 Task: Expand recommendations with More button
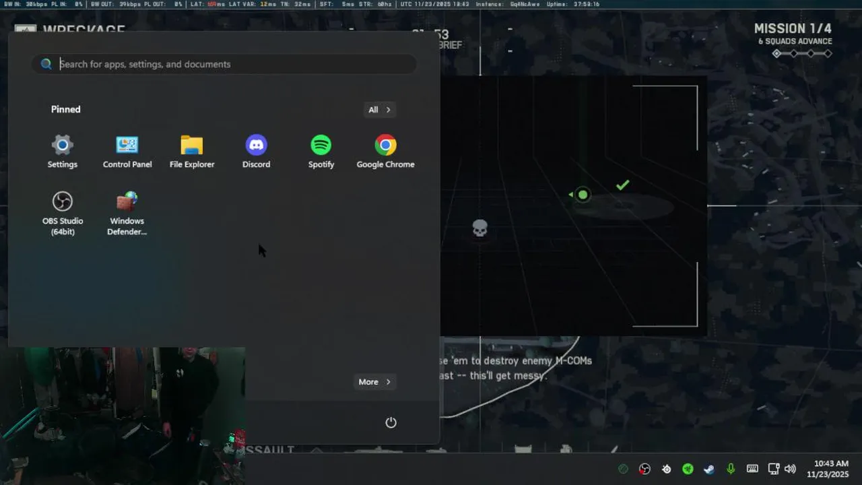tap(374, 382)
